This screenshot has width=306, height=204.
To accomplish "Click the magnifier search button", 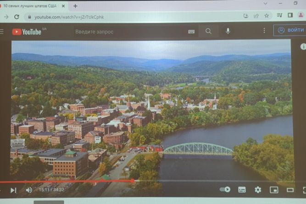I will (208, 31).
